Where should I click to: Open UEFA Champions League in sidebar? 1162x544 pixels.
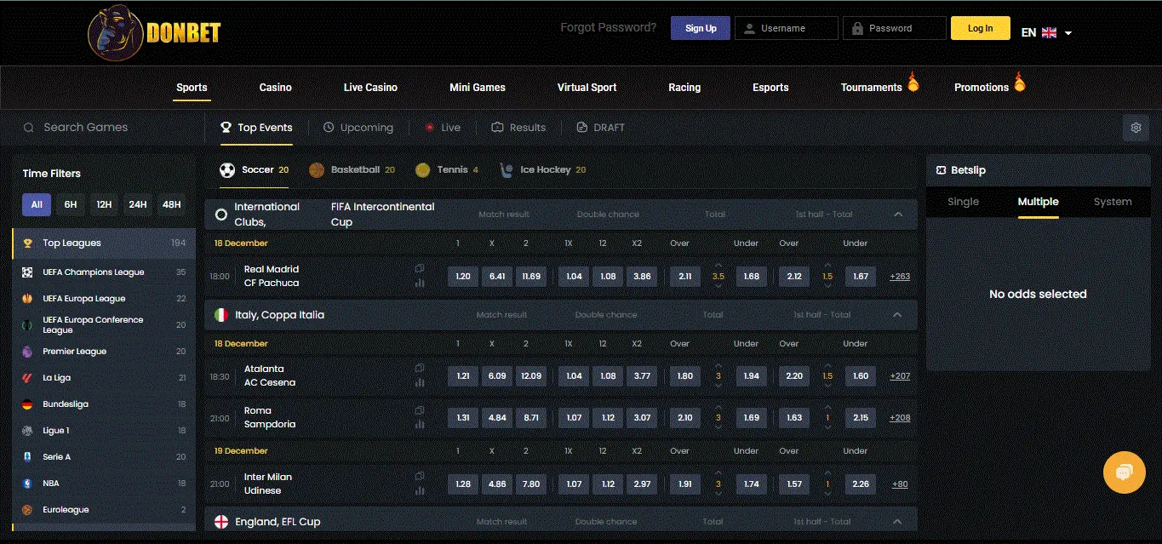[x=104, y=272]
